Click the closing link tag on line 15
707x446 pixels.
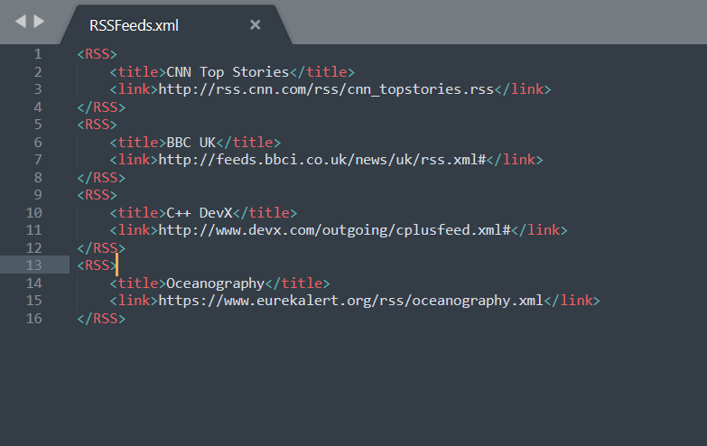[572, 301]
